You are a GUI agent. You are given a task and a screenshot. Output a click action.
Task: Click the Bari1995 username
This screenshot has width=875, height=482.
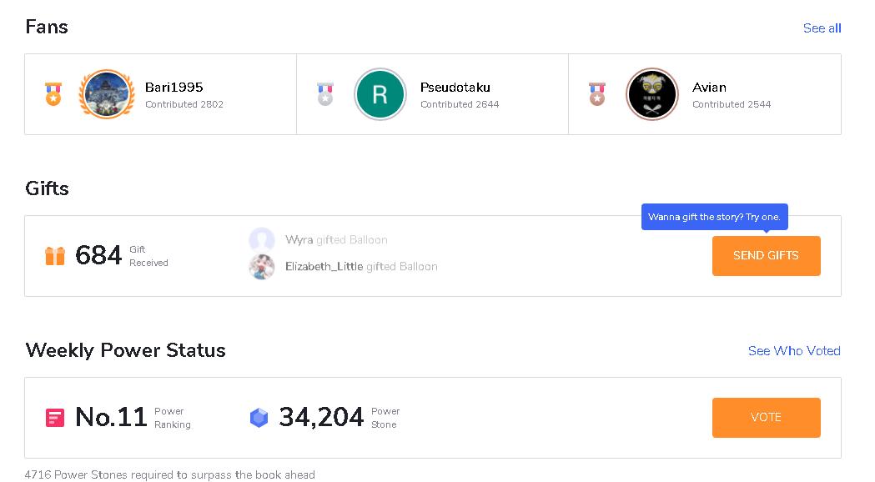tap(173, 88)
